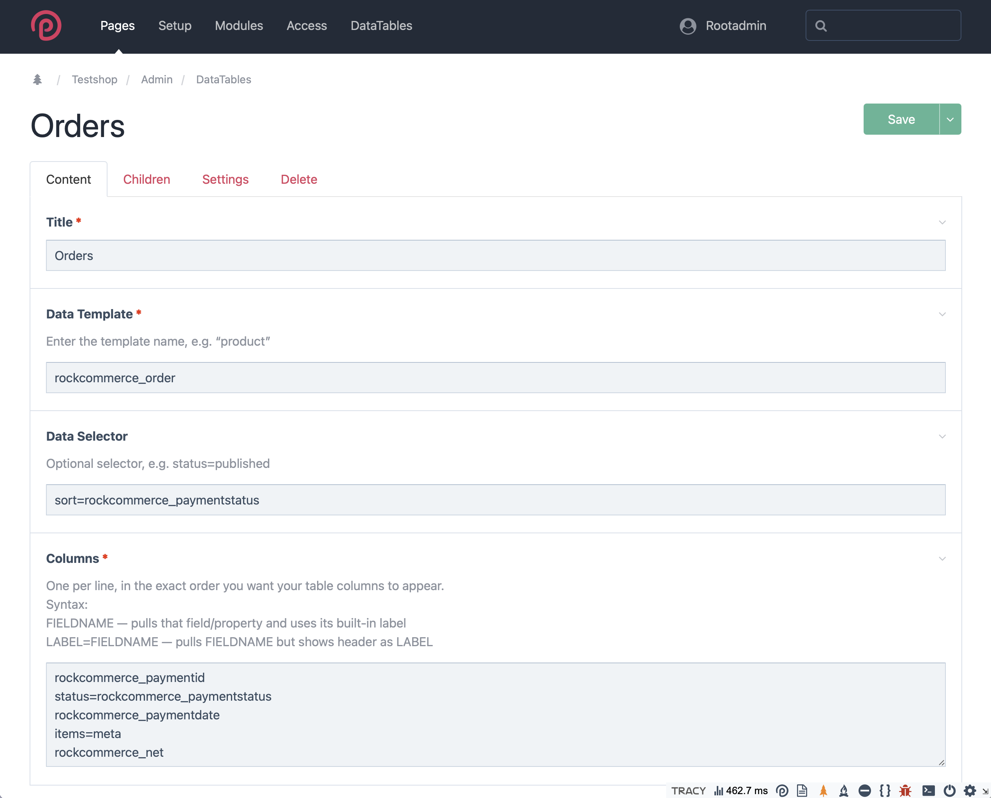Open Tracy console terminal panel

pyautogui.click(x=928, y=790)
